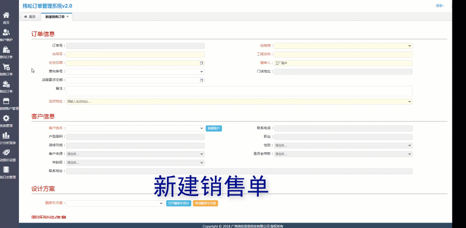Screen dimensions: 466x228
Task: Click the 纬纶订单管理系统v2.0 title
Action: pos(47,6)
